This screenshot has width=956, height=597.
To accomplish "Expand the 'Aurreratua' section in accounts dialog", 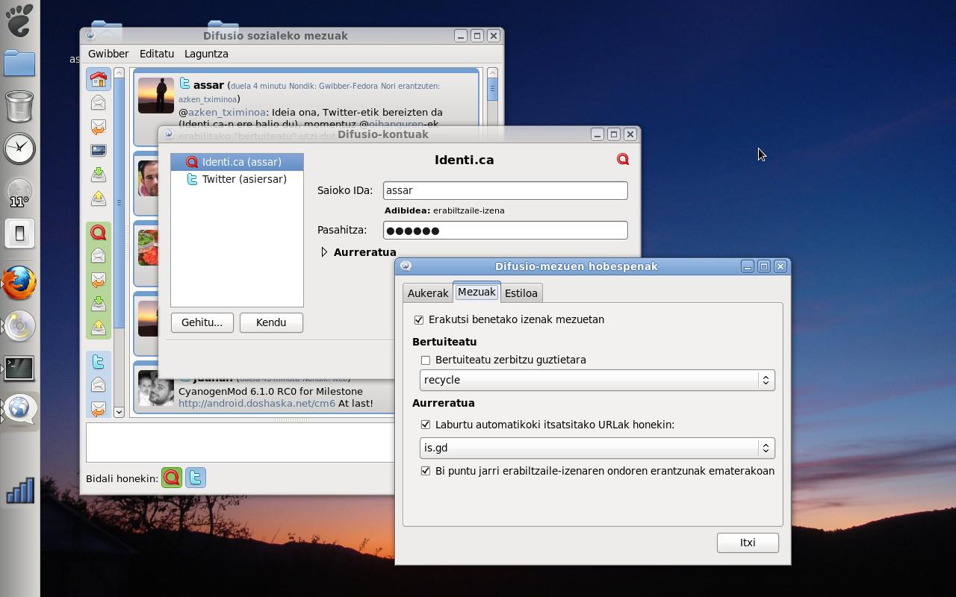I will click(x=324, y=252).
